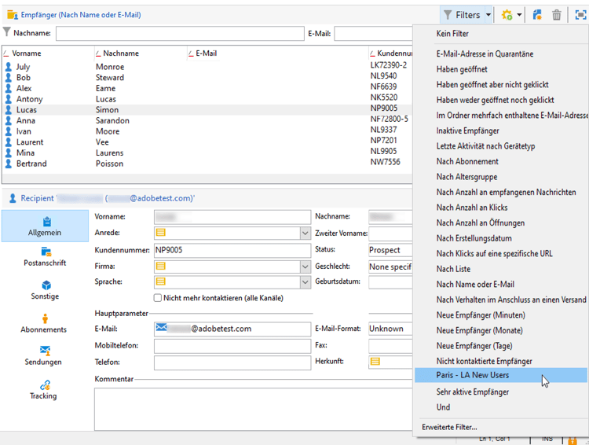Sort by Vorname column header
Screen dimensions: 589x445
point(26,53)
